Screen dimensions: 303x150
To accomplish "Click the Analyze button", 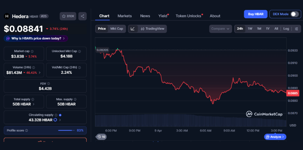I will (275, 137).
